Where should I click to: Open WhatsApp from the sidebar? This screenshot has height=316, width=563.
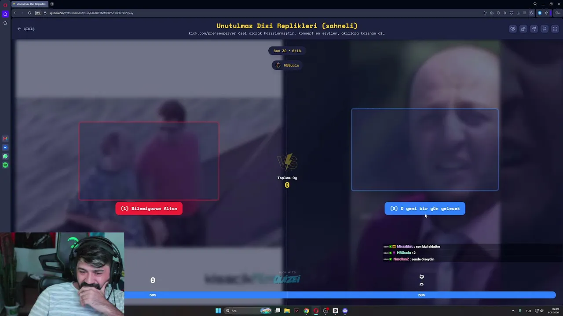(5, 156)
